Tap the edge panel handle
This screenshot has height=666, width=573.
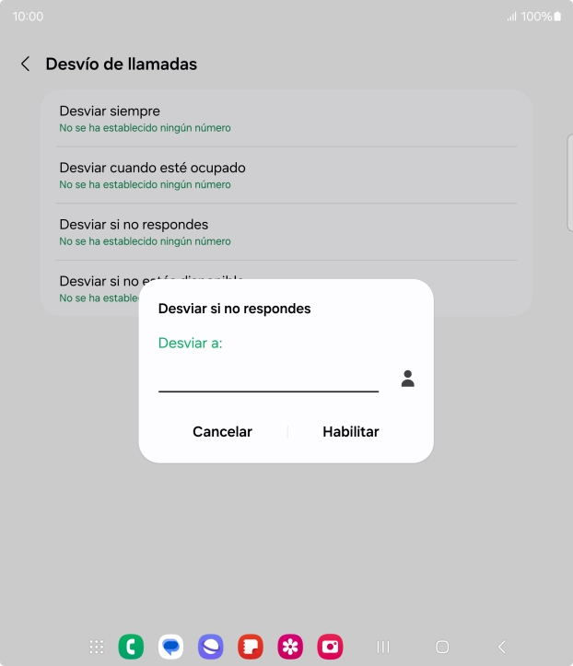(569, 181)
